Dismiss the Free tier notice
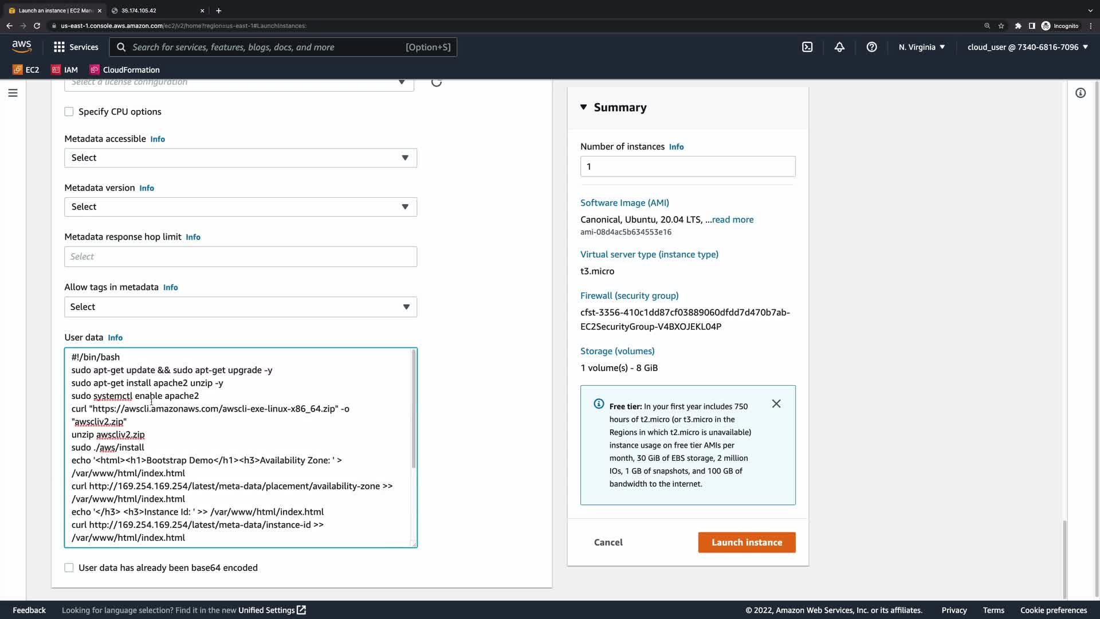Viewport: 1100px width, 619px height. click(x=776, y=404)
